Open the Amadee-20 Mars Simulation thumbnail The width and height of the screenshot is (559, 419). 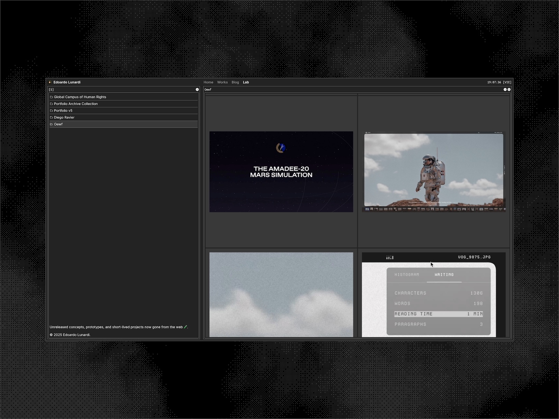tap(281, 171)
